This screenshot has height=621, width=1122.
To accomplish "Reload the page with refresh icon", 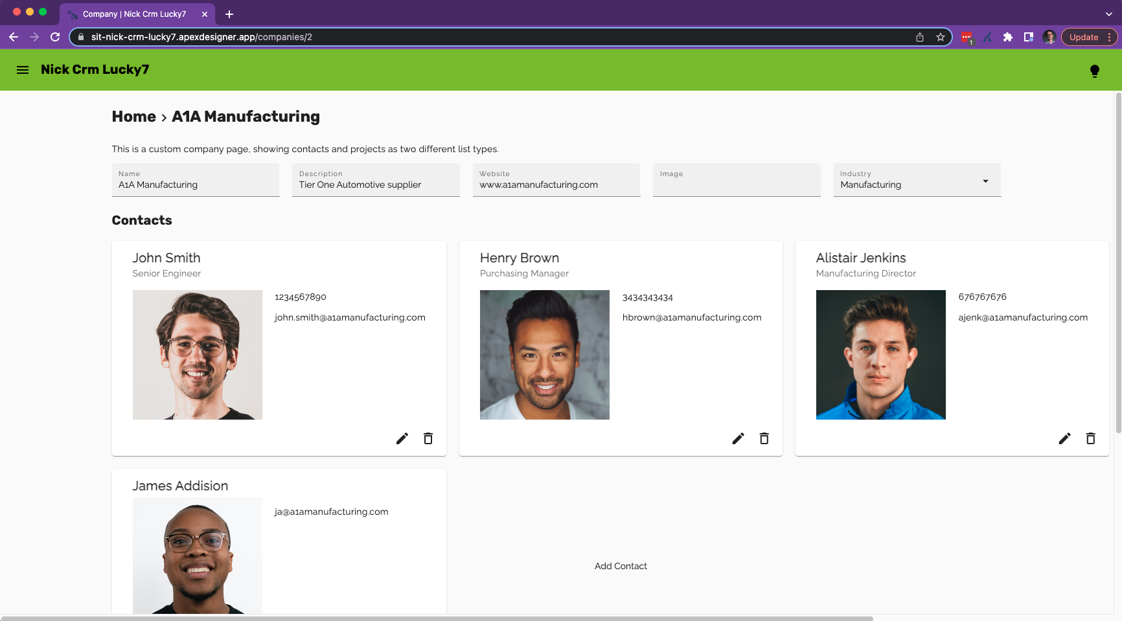I will [x=55, y=37].
